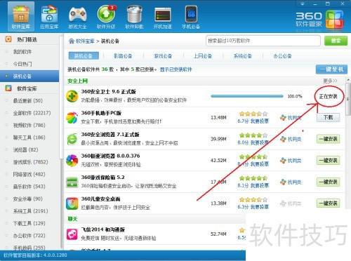Click the 软件宝库 breadcrumb link
351x261 pixels.
(85, 41)
